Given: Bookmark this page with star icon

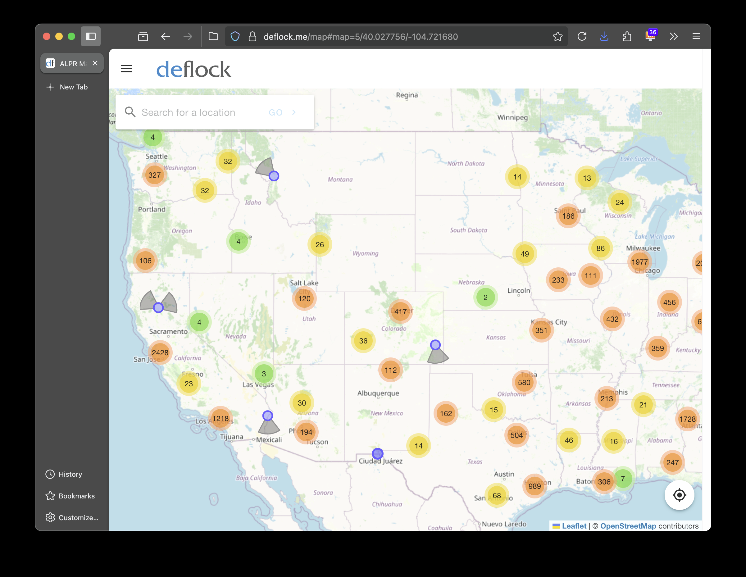Looking at the screenshot, I should click(x=557, y=37).
